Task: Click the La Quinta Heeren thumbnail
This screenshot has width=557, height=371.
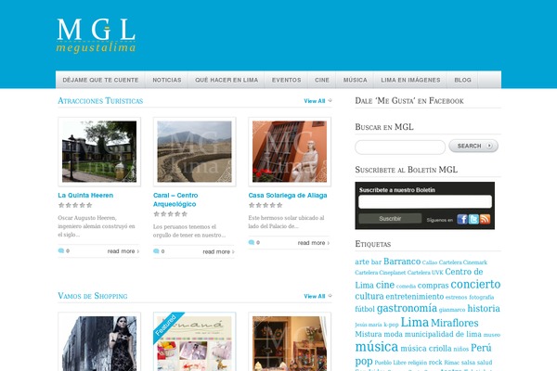Action: pos(99,151)
